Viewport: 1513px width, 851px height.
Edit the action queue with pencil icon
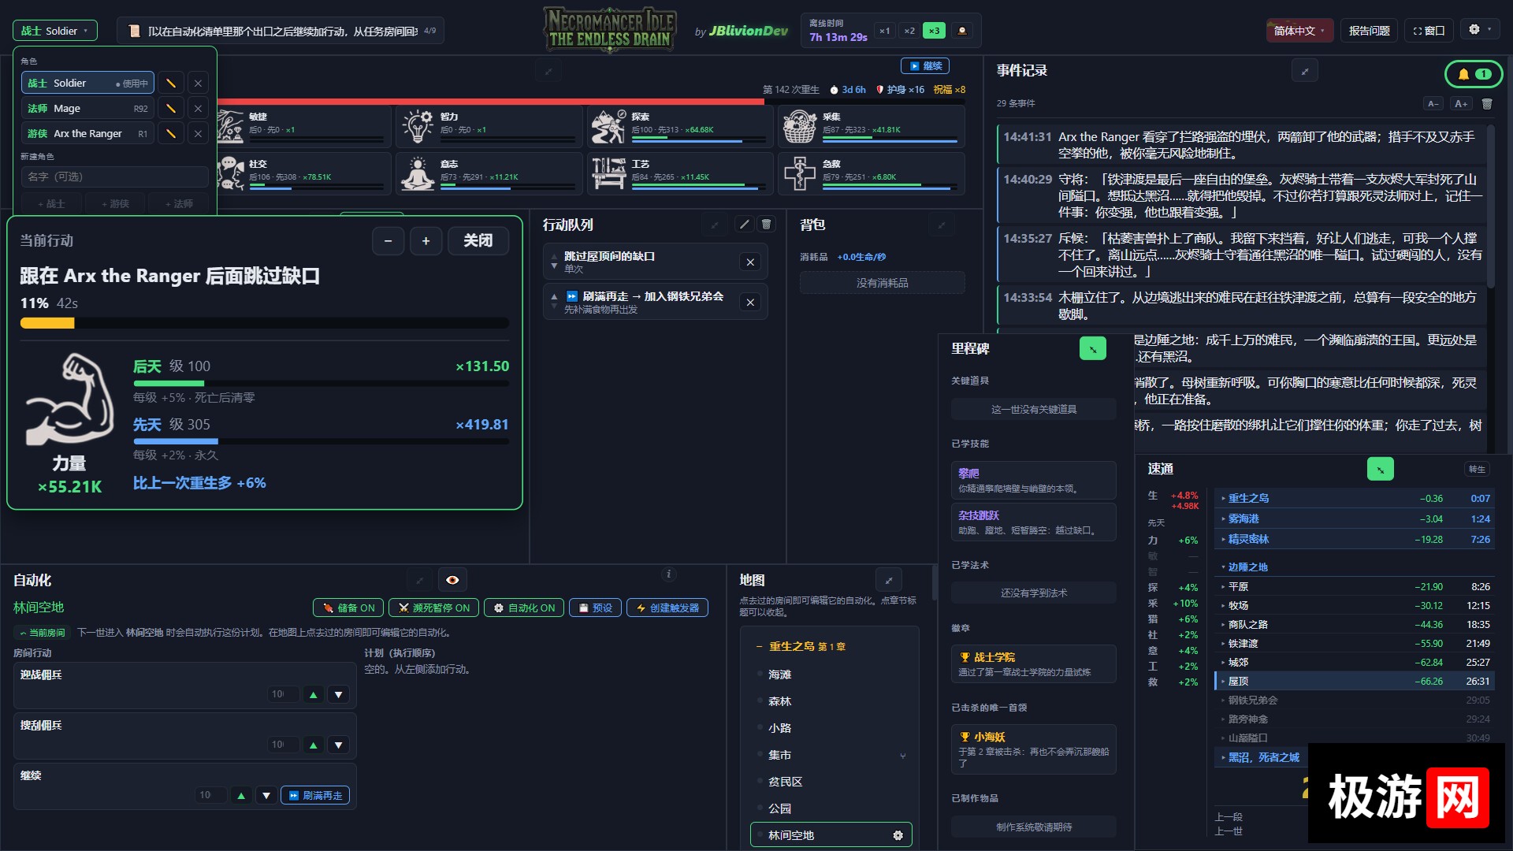(x=744, y=225)
